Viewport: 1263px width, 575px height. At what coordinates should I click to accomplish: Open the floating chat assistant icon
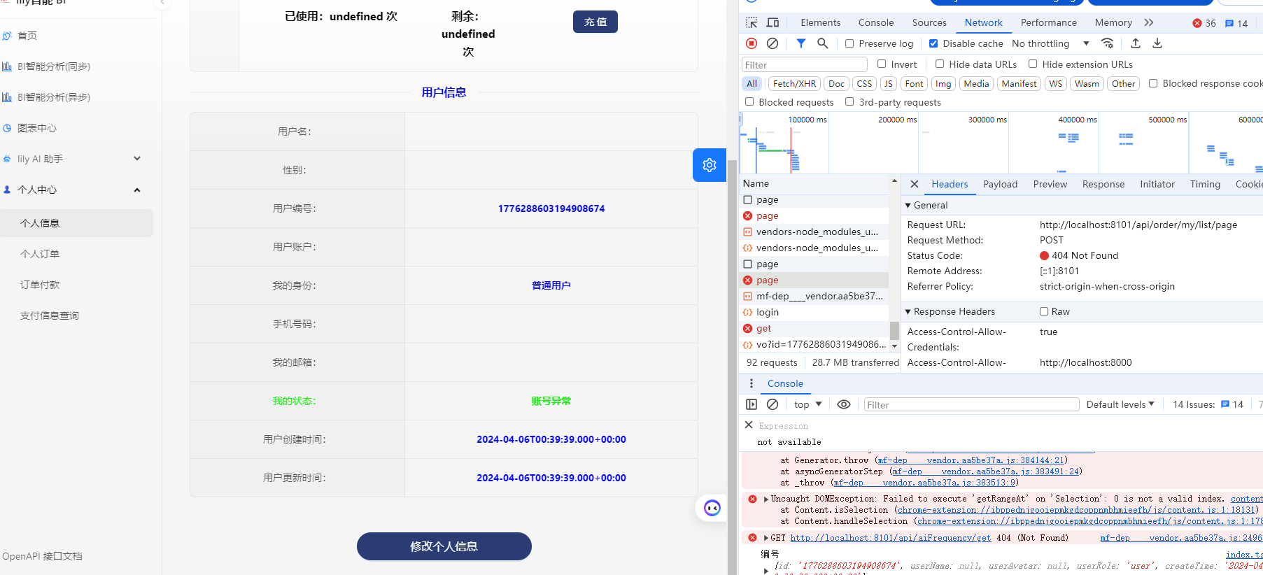(712, 508)
